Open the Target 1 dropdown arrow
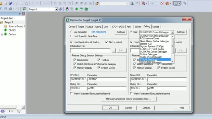The height and width of the screenshot is (119, 212). [x=56, y=9]
